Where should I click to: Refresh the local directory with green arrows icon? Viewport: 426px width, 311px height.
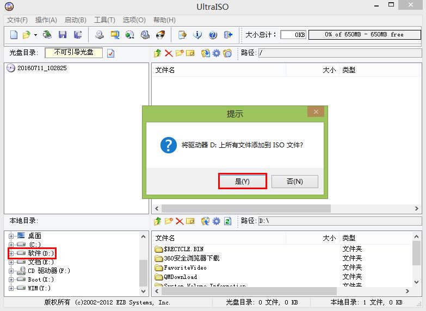pyautogui.click(x=227, y=221)
